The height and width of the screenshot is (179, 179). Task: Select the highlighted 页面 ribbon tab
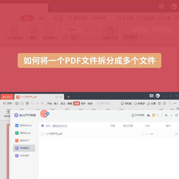pyautogui.click(x=76, y=104)
